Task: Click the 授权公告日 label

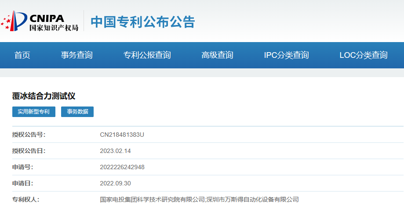Action: click(29, 151)
